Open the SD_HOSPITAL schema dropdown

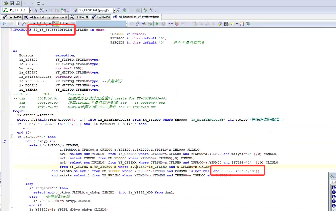(30, 10)
